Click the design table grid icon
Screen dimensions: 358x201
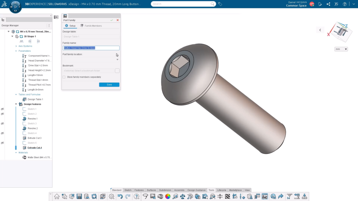(x=257, y=196)
